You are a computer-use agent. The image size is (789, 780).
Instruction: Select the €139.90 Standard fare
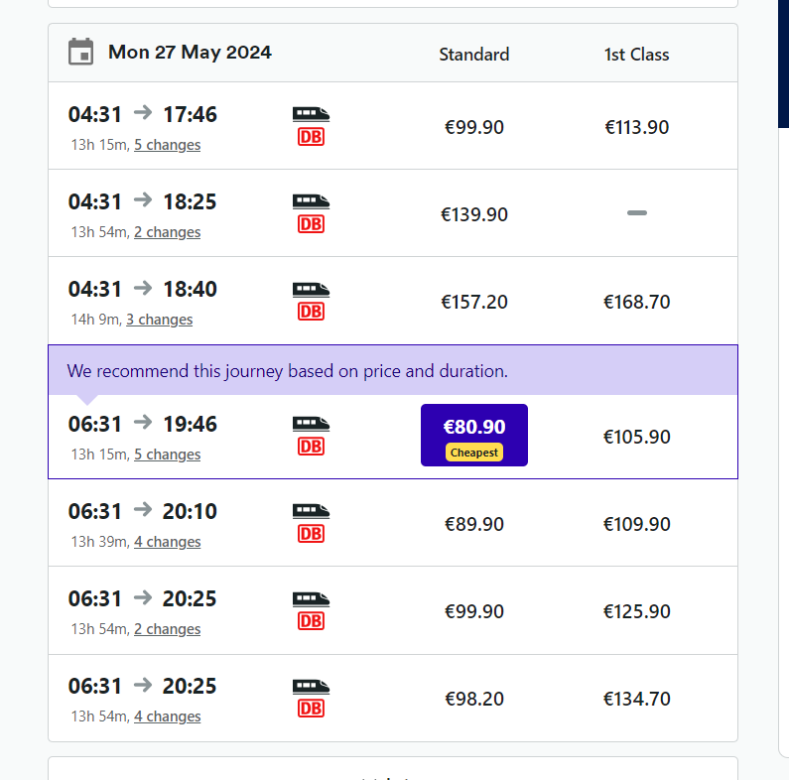point(474,214)
